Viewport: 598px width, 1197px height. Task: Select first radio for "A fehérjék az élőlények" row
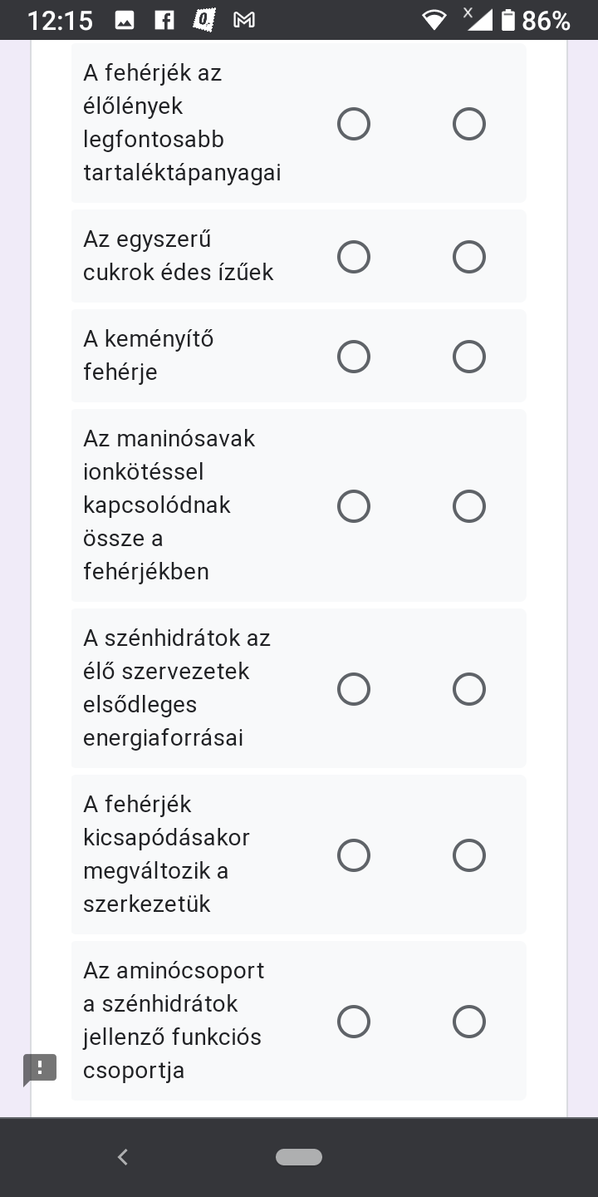[354, 124]
